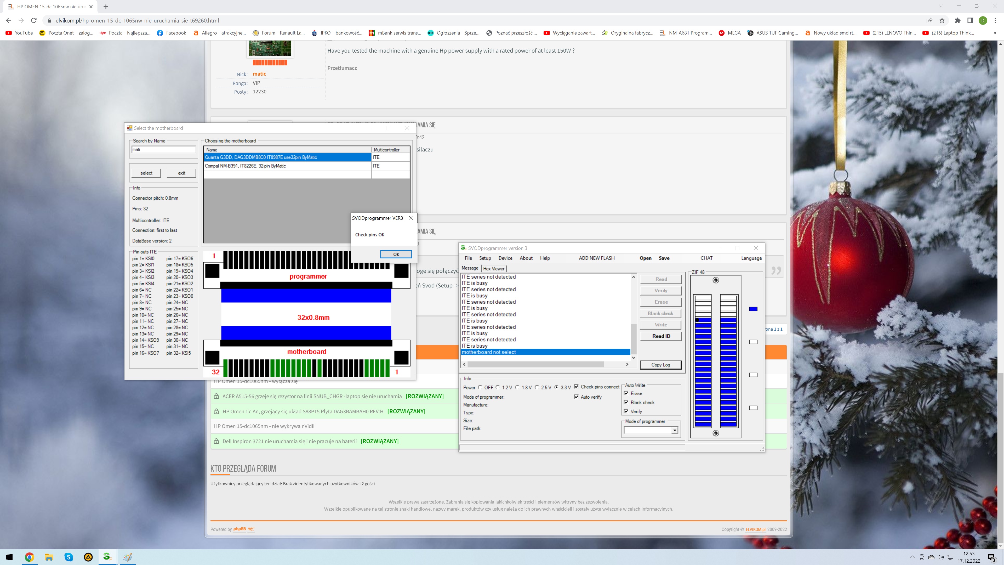1004x565 pixels.
Task: Select Quanta G3DD motherboard row
Action: pyautogui.click(x=307, y=157)
